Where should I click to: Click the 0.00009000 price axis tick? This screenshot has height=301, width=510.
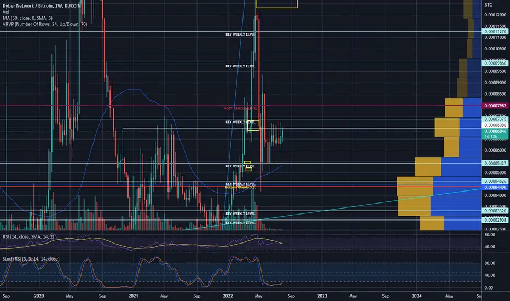pyautogui.click(x=495, y=83)
